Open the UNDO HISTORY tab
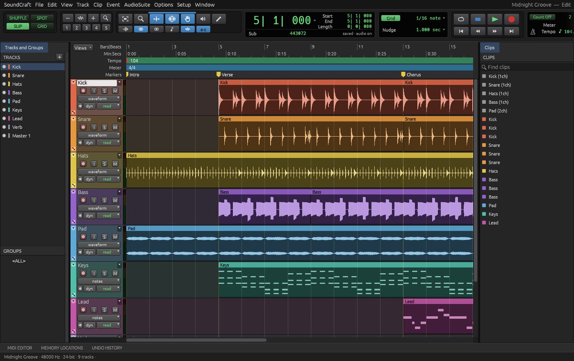The height and width of the screenshot is (361, 574). (x=107, y=348)
